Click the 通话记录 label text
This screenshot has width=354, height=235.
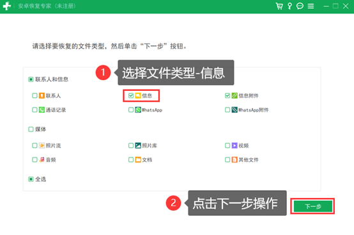pyautogui.click(x=56, y=110)
